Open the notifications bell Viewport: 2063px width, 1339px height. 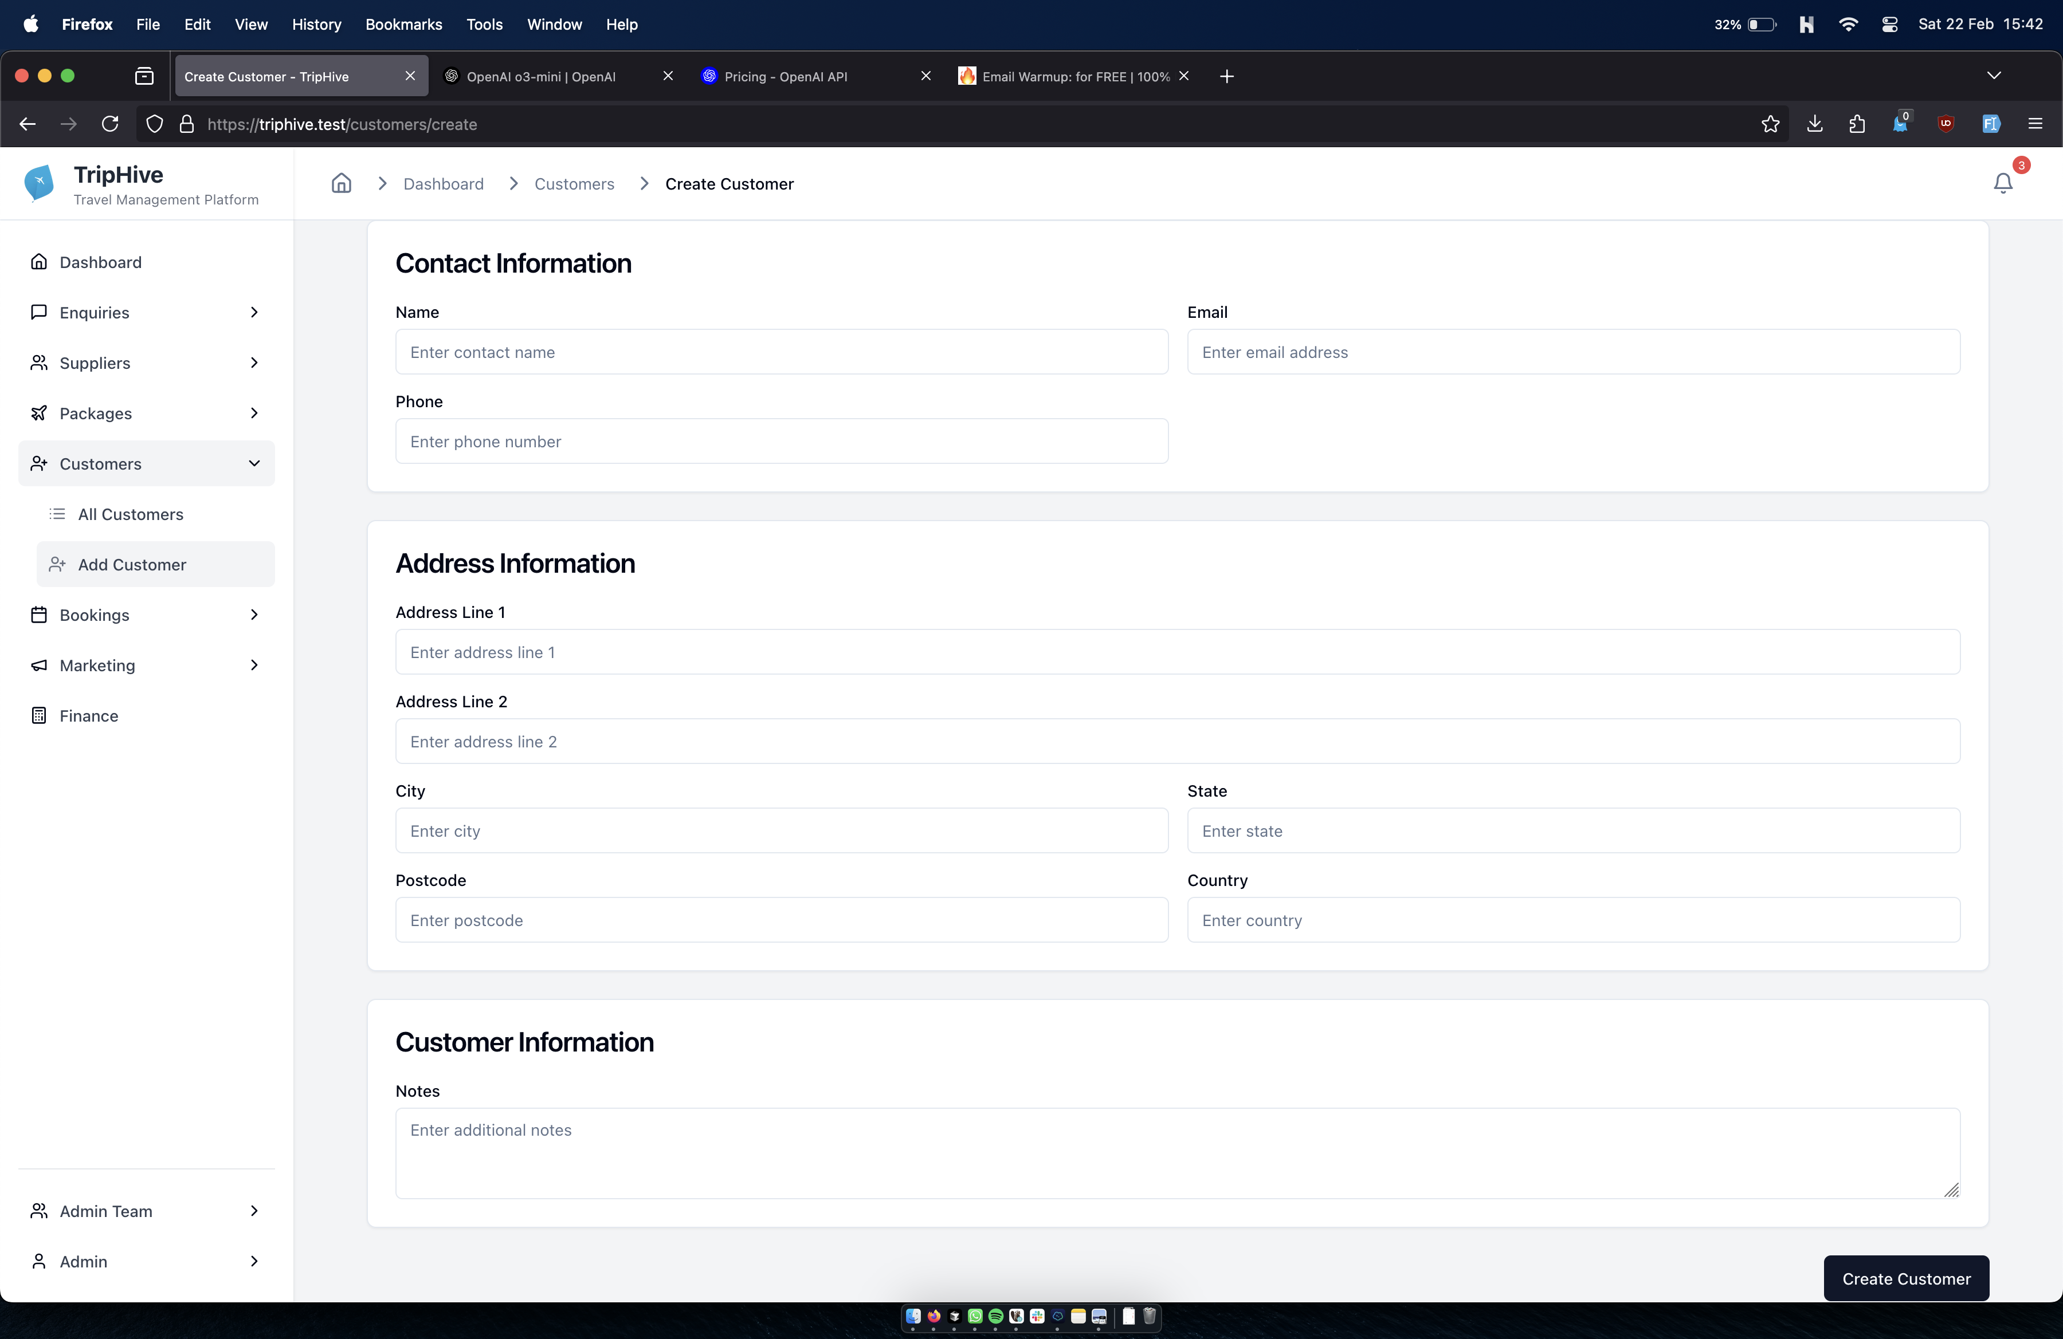2002,184
